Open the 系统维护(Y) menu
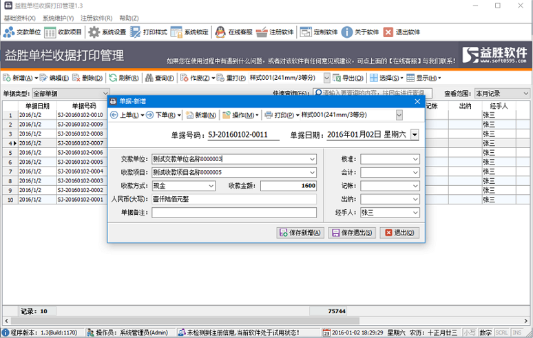533x338 pixels. (x=58, y=18)
